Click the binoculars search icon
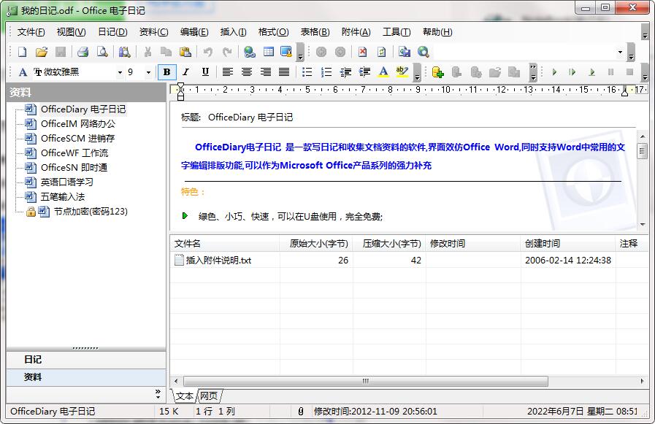The image size is (655, 424). point(123,52)
